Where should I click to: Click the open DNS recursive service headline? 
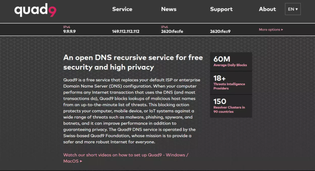[133, 63]
